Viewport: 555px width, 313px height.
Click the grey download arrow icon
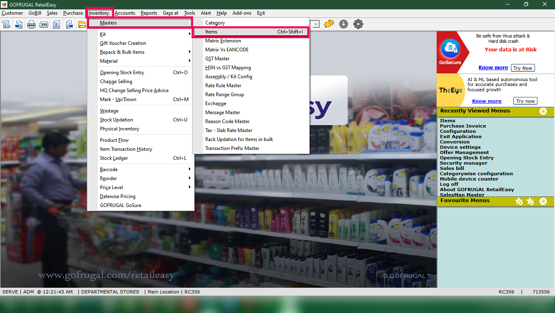[x=344, y=24]
